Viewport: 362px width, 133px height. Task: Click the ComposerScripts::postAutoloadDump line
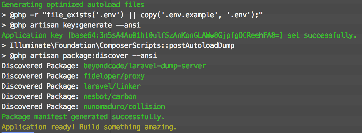(x=118, y=46)
